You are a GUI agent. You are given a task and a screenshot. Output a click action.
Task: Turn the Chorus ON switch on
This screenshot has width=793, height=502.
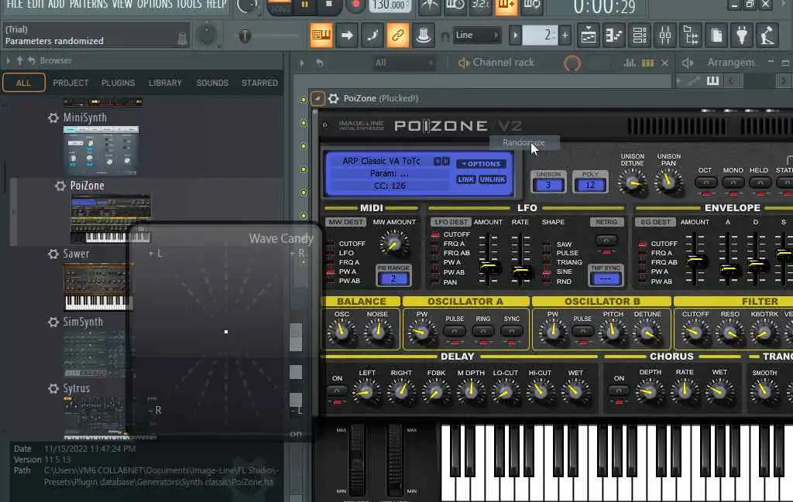click(x=619, y=391)
